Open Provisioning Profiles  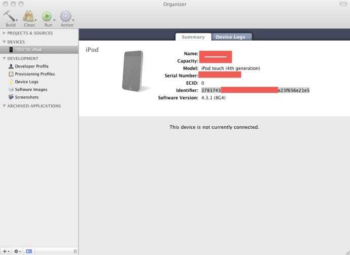(35, 74)
